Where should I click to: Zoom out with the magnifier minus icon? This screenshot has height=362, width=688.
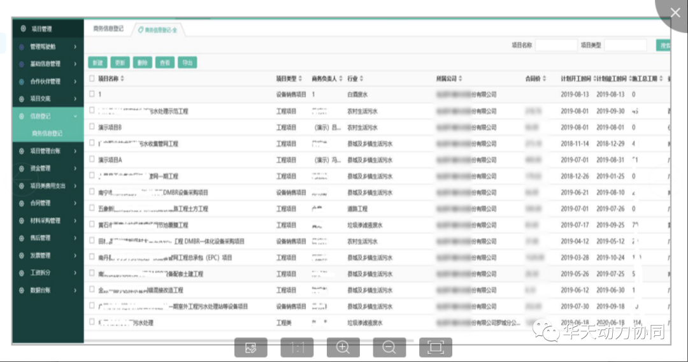pos(389,347)
